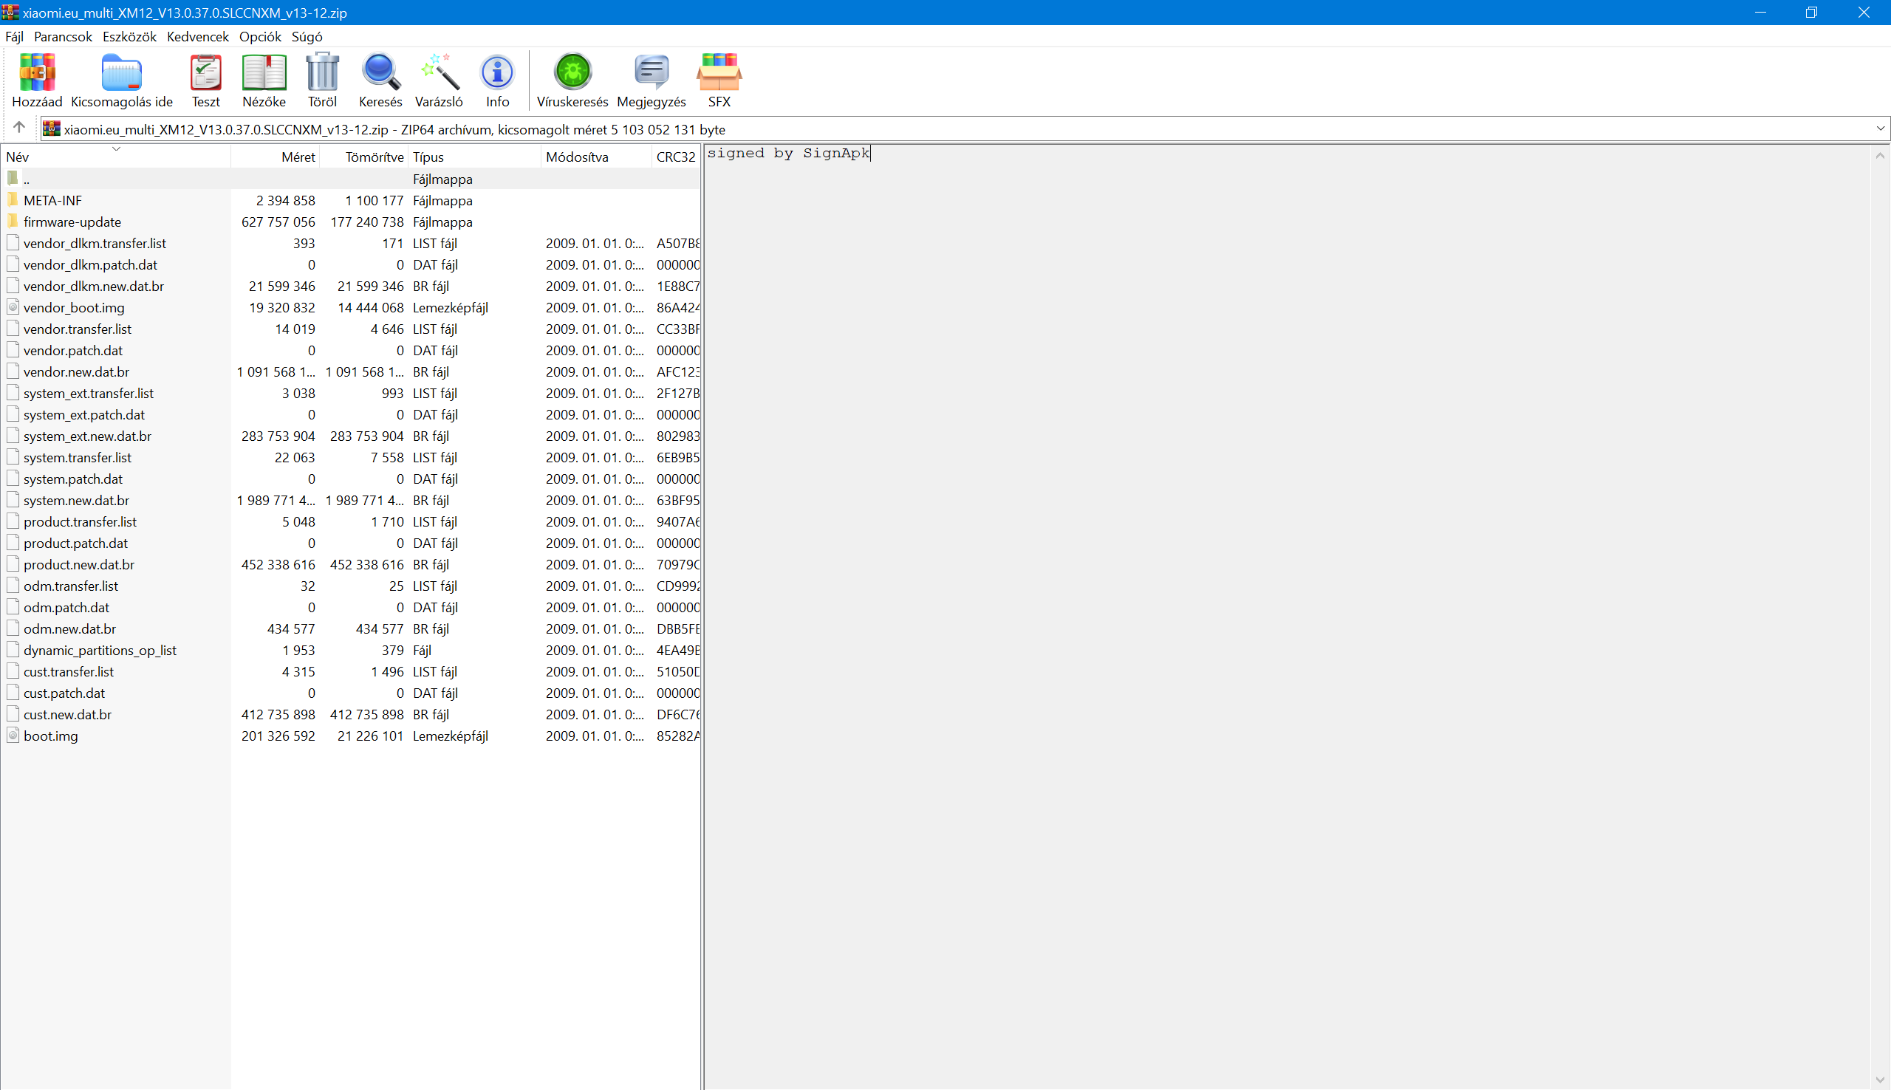The width and height of the screenshot is (1891, 1090).
Task: Open the Keresés search icon
Action: click(380, 72)
